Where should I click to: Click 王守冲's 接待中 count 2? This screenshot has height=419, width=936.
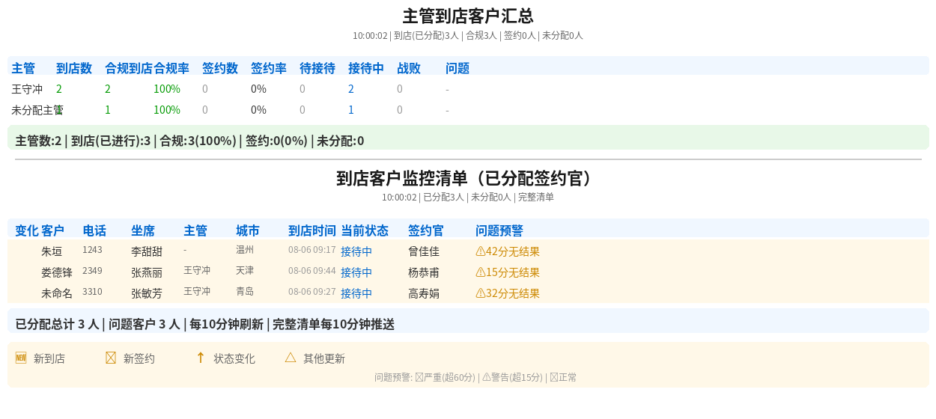351,89
